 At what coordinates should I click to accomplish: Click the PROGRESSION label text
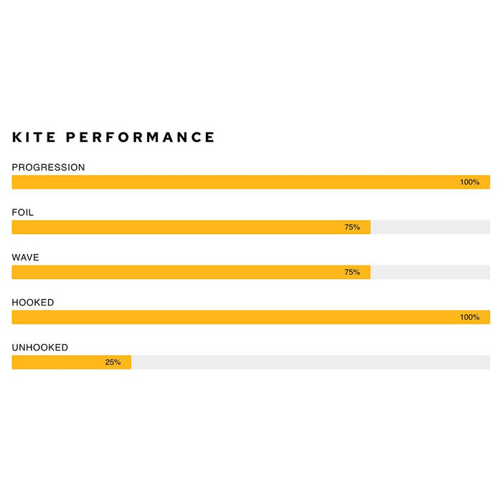pyautogui.click(x=48, y=167)
